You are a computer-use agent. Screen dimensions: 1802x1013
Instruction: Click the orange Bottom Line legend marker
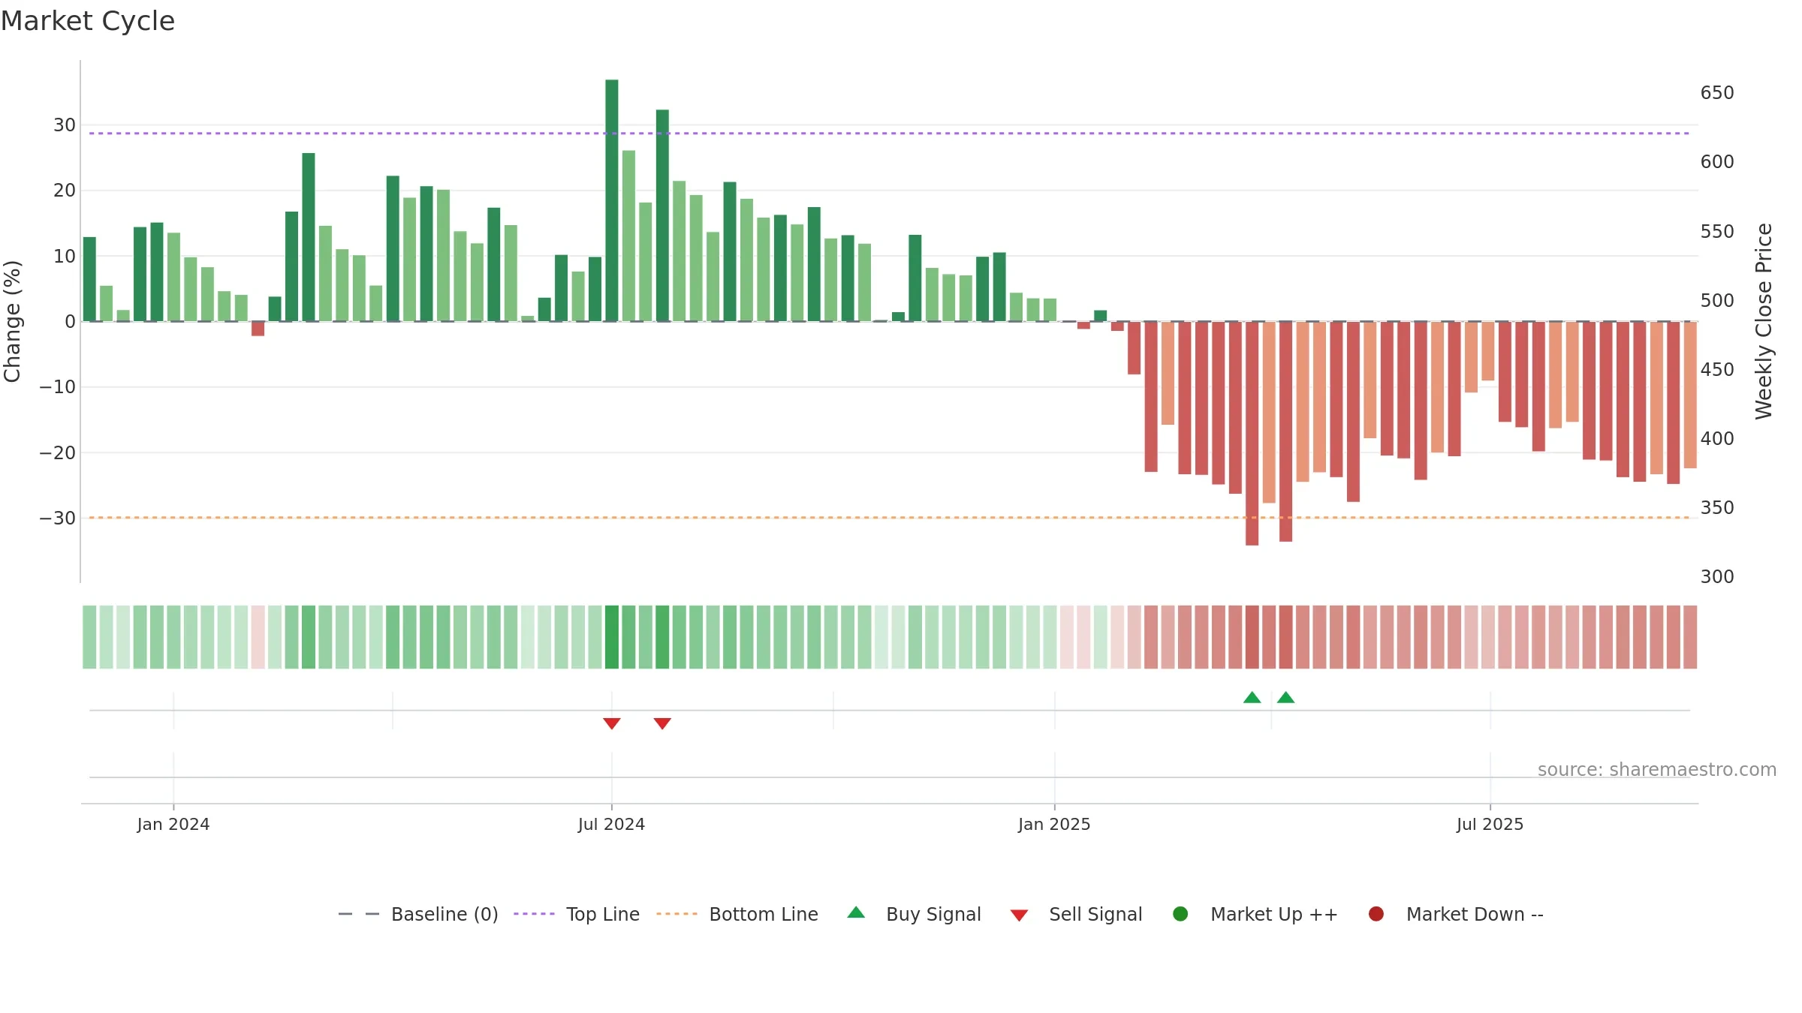(677, 914)
